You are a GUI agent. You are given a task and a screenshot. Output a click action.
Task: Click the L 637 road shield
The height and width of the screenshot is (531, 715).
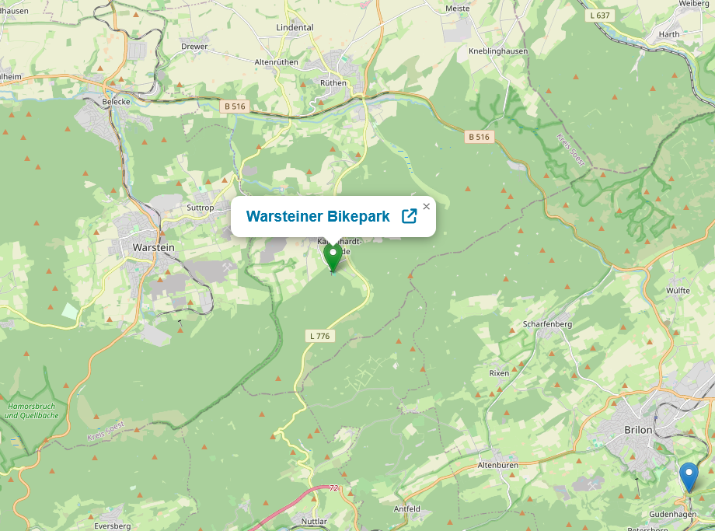click(x=600, y=16)
